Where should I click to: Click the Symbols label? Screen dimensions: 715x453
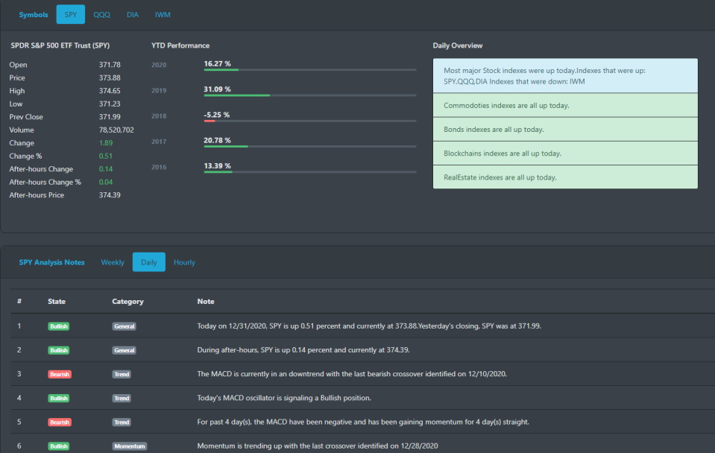coord(34,15)
